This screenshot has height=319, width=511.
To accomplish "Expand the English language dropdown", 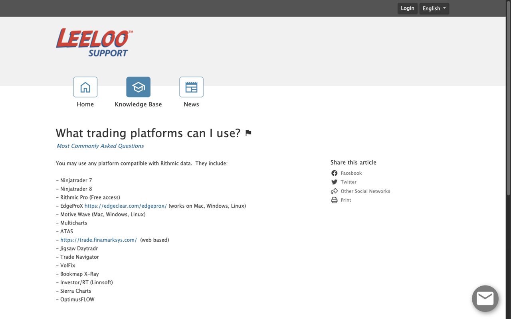I will point(434,8).
